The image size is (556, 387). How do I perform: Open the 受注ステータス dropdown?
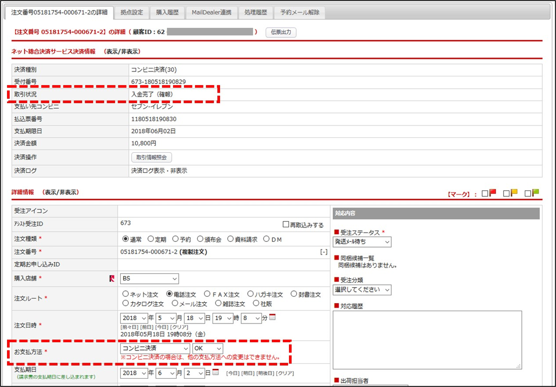click(x=362, y=242)
